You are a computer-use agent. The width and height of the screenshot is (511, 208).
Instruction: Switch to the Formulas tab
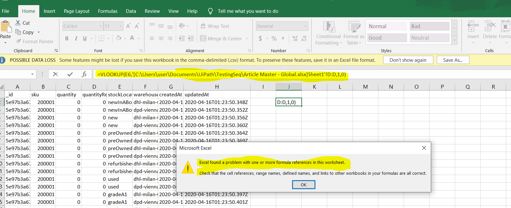pyautogui.click(x=108, y=11)
